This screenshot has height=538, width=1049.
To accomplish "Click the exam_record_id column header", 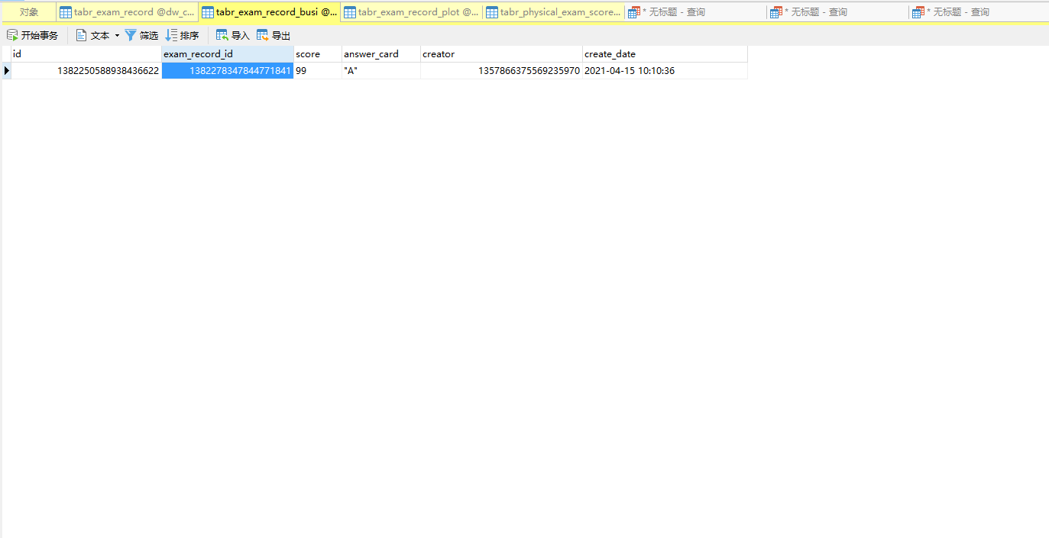I will (228, 54).
